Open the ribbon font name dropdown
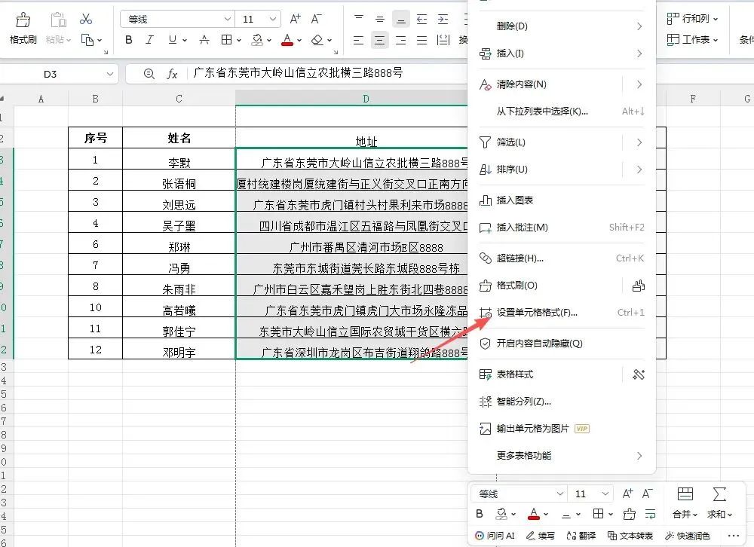754x547 pixels. 228,20
